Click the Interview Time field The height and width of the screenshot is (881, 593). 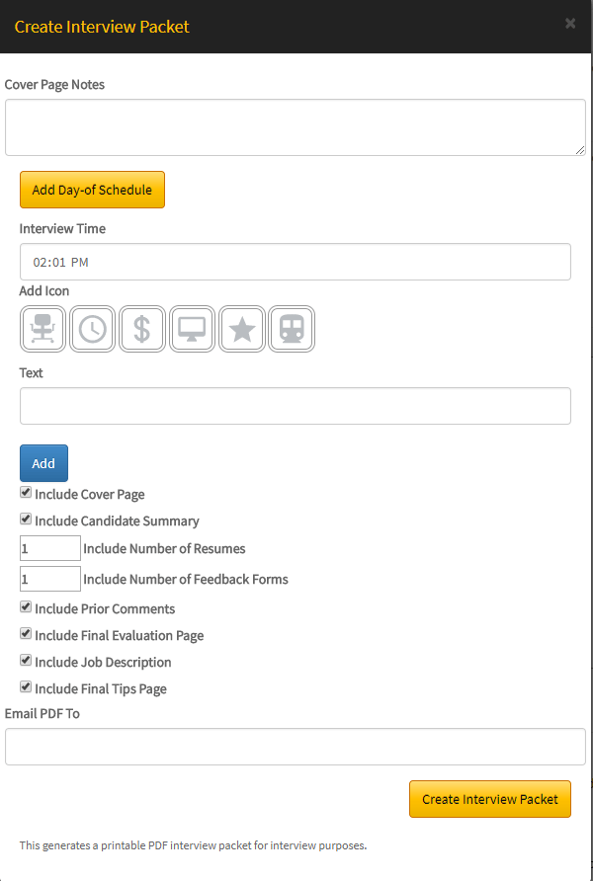(295, 262)
